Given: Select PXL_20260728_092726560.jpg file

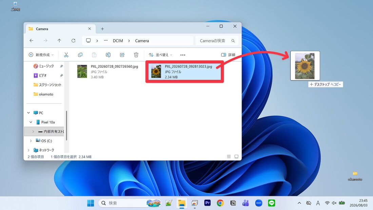Looking at the screenshot, I should (x=108, y=72).
